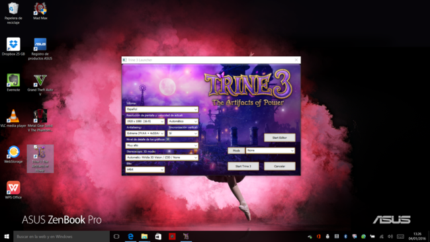Image resolution: width=430 pixels, height=242 pixels.
Task: Open the Bluetooth tray icon
Action: [345, 236]
